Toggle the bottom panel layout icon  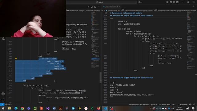[174, 2]
